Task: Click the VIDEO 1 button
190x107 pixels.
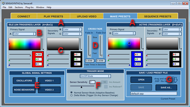Action: pyautogui.click(x=49, y=81)
